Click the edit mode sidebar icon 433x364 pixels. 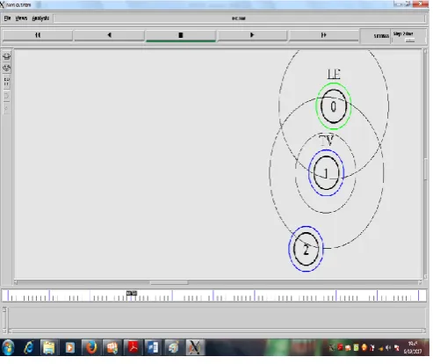[6, 82]
